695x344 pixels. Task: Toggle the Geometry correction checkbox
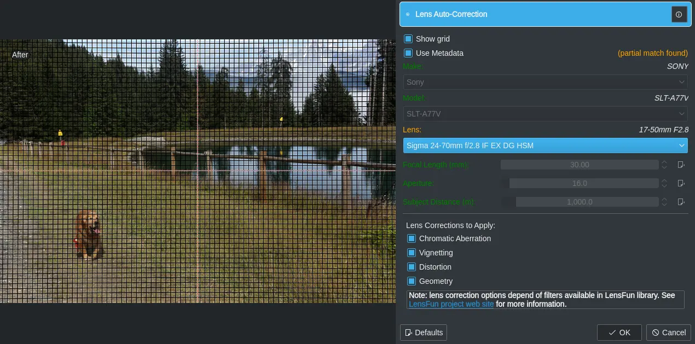412,281
